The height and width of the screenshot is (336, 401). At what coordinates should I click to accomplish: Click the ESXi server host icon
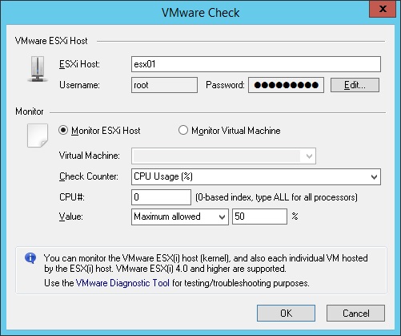click(38, 69)
